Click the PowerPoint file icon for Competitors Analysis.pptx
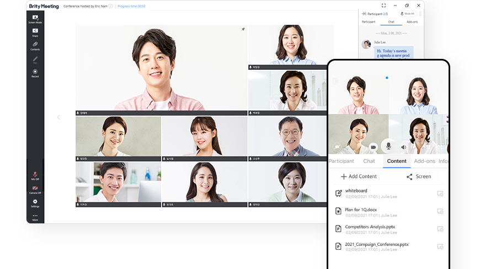This screenshot has height=269, width=480. (x=338, y=229)
